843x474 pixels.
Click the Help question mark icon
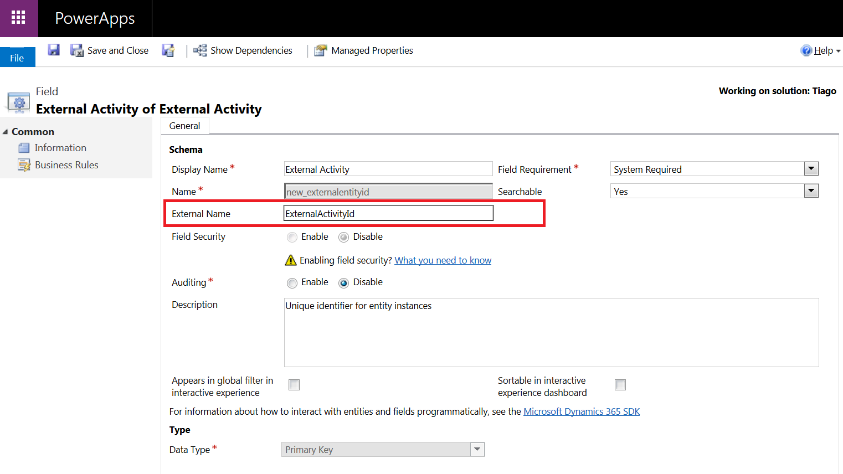click(x=806, y=50)
